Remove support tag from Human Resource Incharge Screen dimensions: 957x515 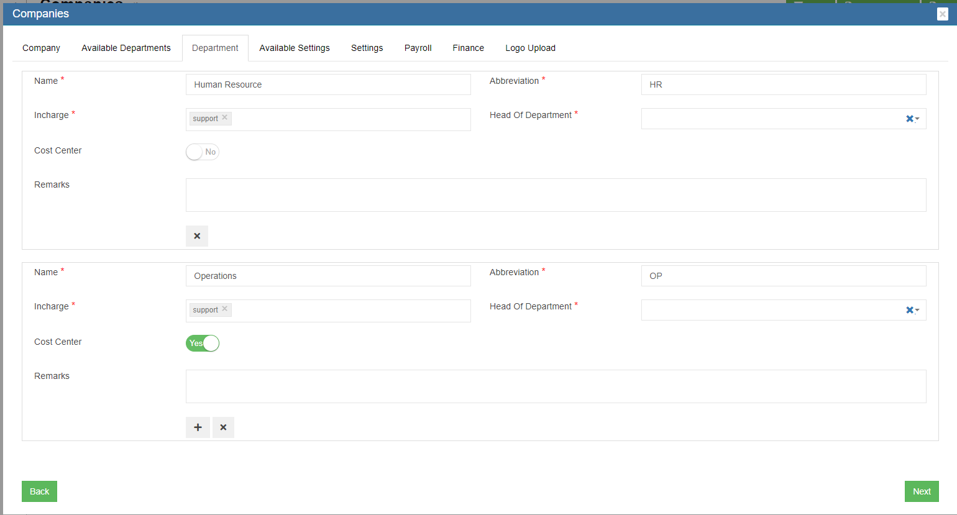(225, 117)
